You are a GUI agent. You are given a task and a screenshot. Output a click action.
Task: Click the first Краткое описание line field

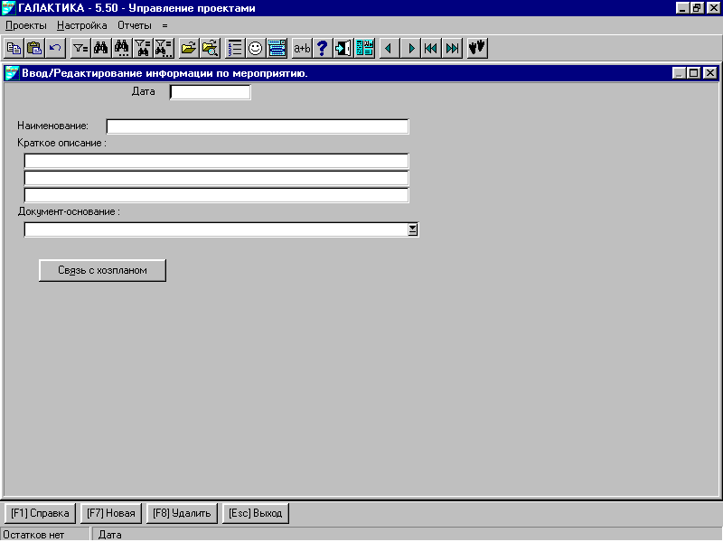tap(216, 161)
